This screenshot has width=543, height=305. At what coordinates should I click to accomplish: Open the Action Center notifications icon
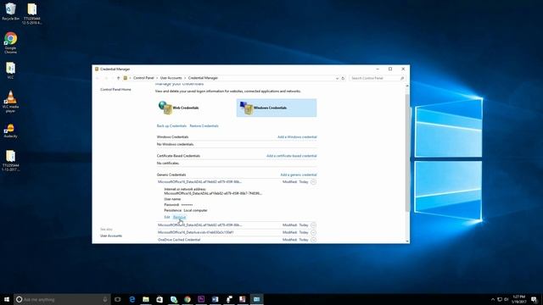(534, 299)
